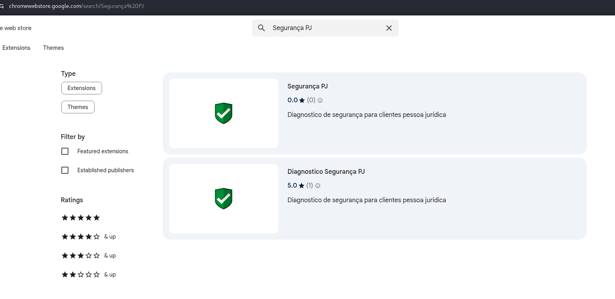This screenshot has height=299, width=615.
Task: Click the (1) review count
Action: (309, 186)
